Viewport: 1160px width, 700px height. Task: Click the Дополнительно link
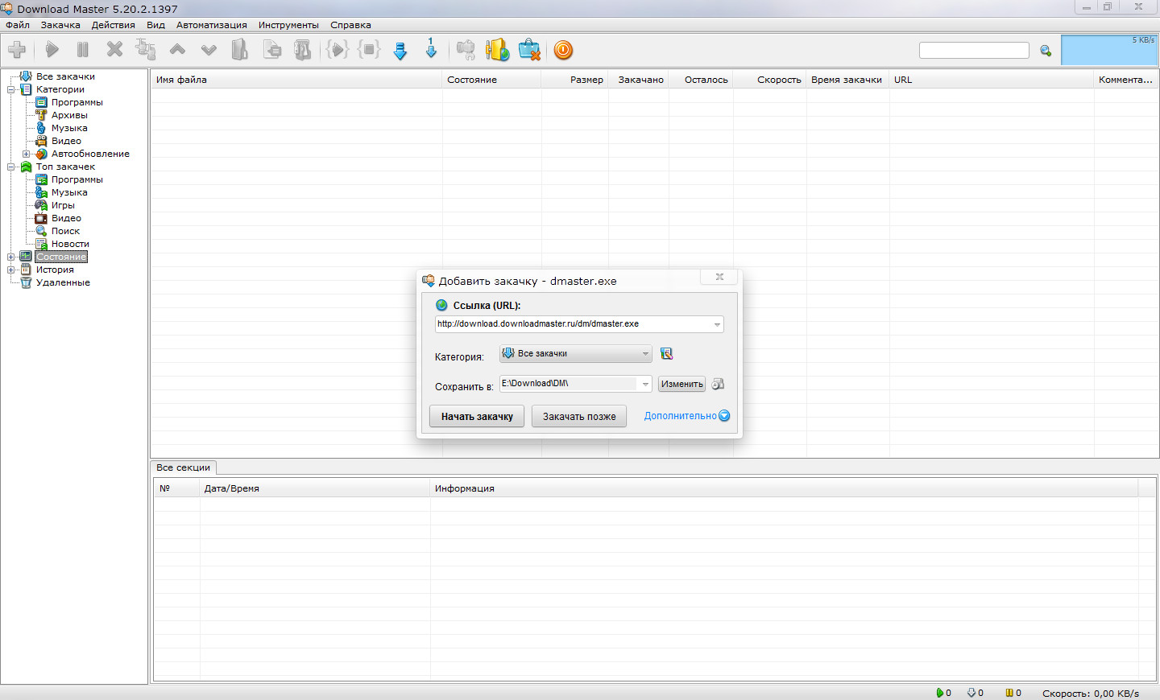[x=680, y=416]
